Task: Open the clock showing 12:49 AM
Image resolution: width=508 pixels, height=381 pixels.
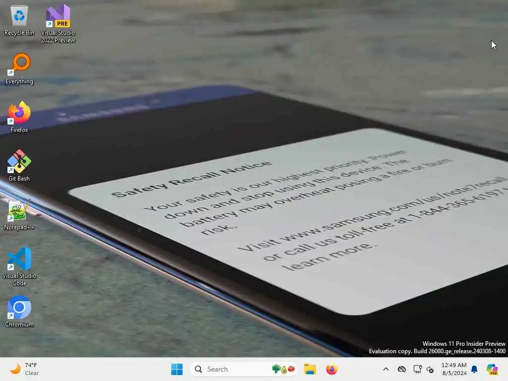Action: coord(454,369)
